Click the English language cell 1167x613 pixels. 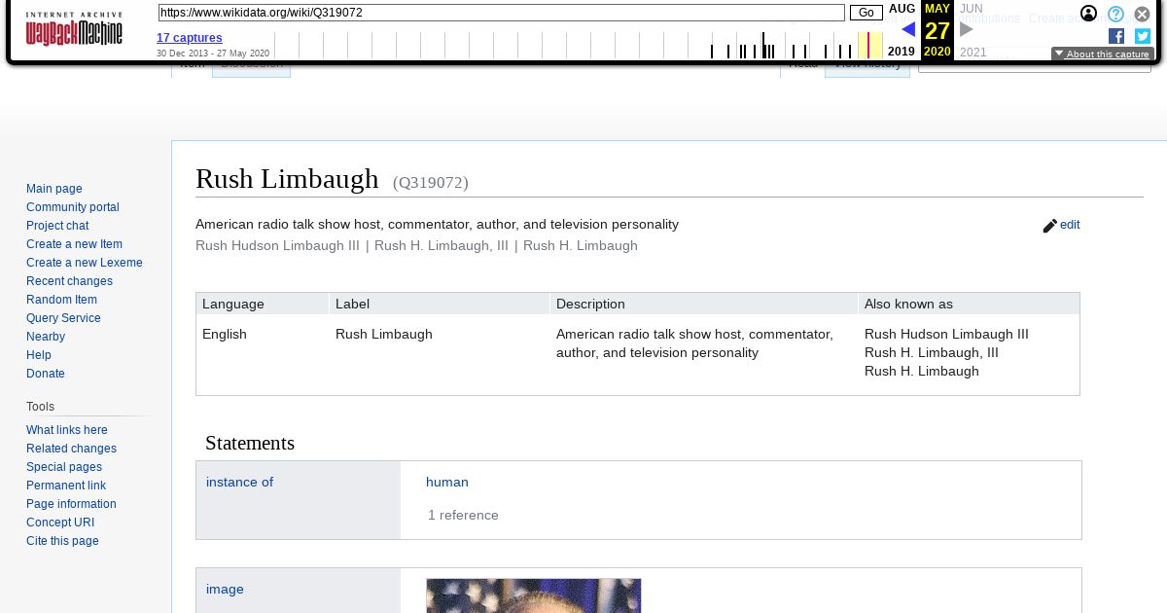tap(225, 334)
